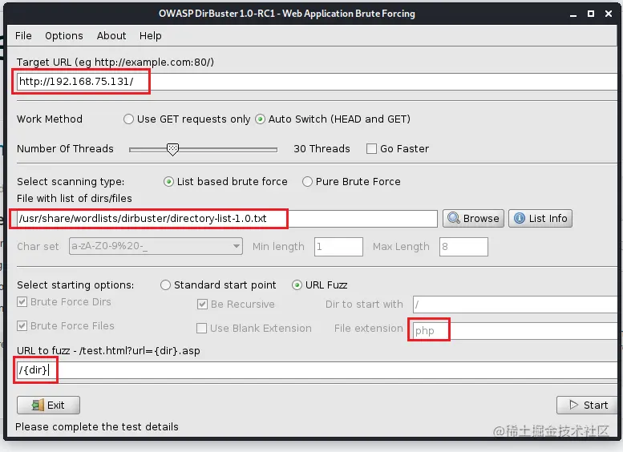623x452 pixels.
Task: Click the magnifier icon on Browse
Action: tap(453, 218)
